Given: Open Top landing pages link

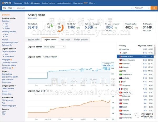Looking at the screenshot, I should 9,106.
